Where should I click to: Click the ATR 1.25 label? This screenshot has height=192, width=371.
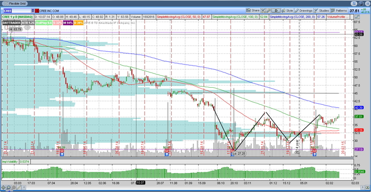click(x=28, y=23)
